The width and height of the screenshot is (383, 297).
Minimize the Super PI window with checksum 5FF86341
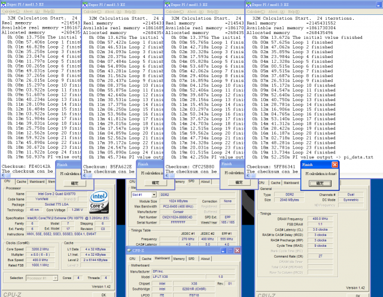(x=379, y=4)
